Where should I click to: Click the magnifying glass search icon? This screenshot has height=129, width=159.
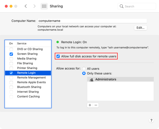pos(122,6)
